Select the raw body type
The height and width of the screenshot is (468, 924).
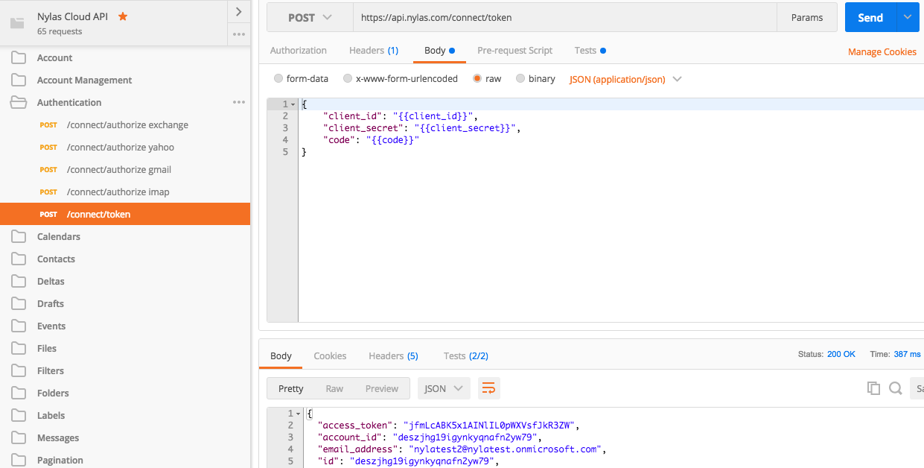point(477,78)
